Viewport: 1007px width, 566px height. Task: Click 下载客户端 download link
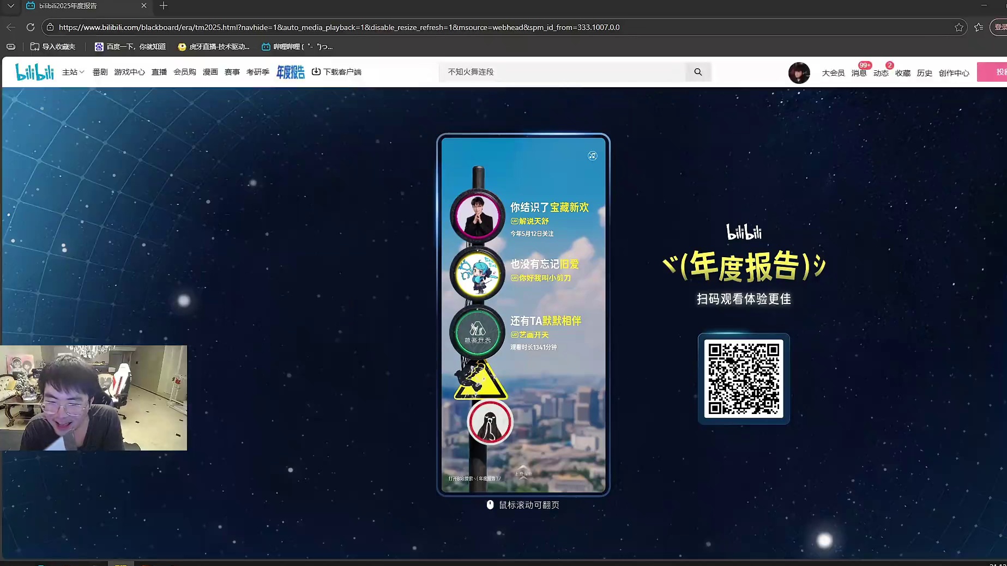[336, 72]
